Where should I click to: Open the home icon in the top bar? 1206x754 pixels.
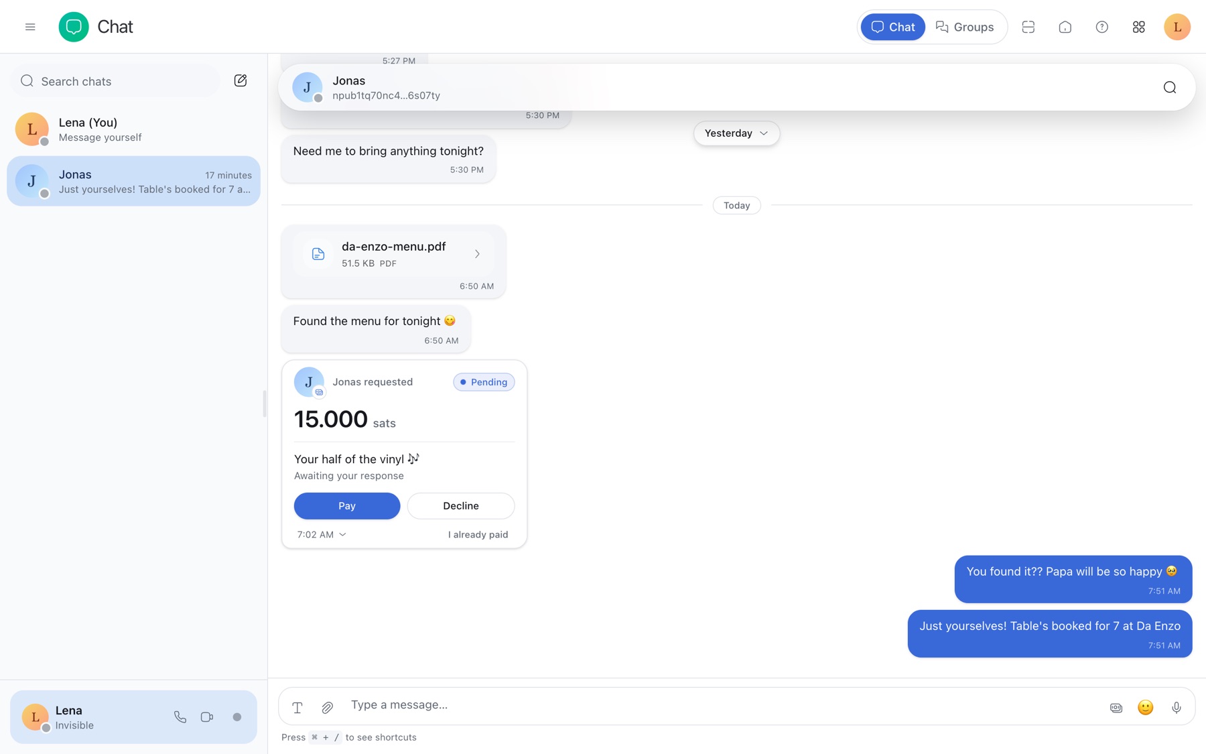[1065, 27]
